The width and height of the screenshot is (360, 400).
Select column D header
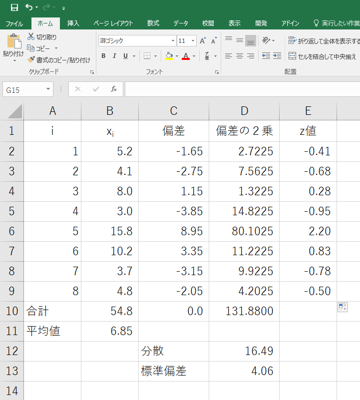click(244, 111)
